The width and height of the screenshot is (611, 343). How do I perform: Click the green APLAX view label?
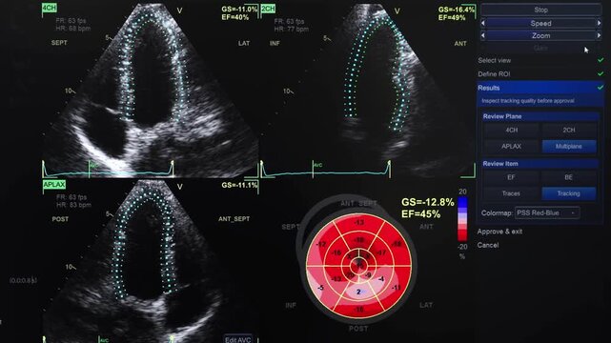point(54,185)
